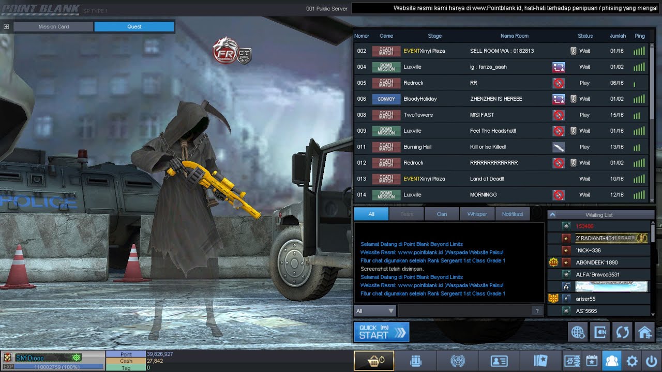Click the Point value 39,826,927
Screen dimensions: 662x372
(x=160, y=354)
